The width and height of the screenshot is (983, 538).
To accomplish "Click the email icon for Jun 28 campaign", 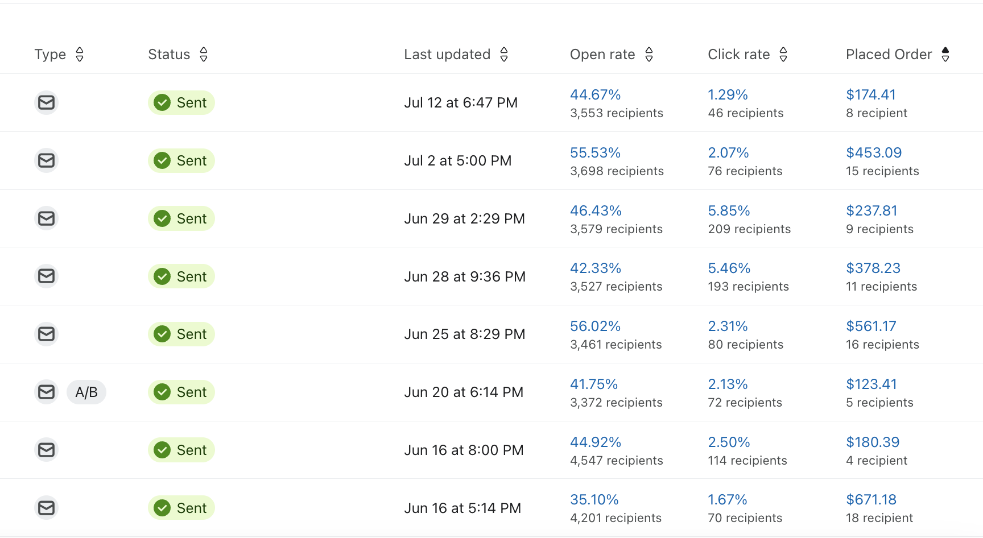I will pyautogui.click(x=46, y=276).
